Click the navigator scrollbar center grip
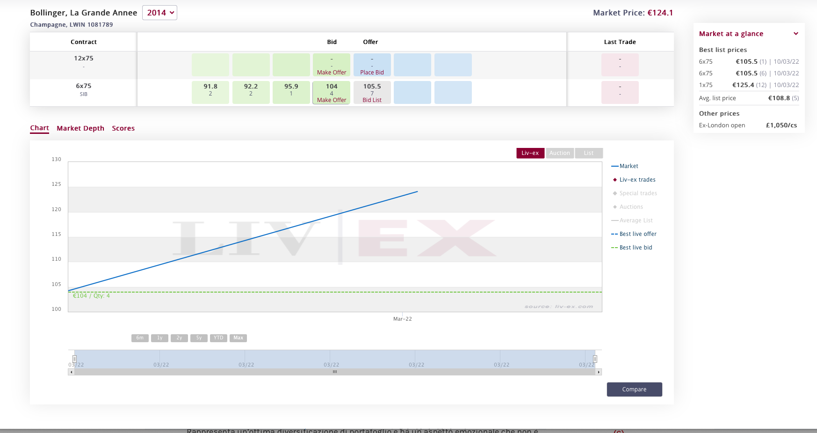 335,372
